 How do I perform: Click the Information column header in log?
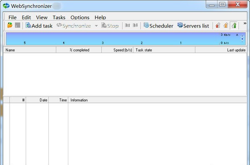point(157,100)
